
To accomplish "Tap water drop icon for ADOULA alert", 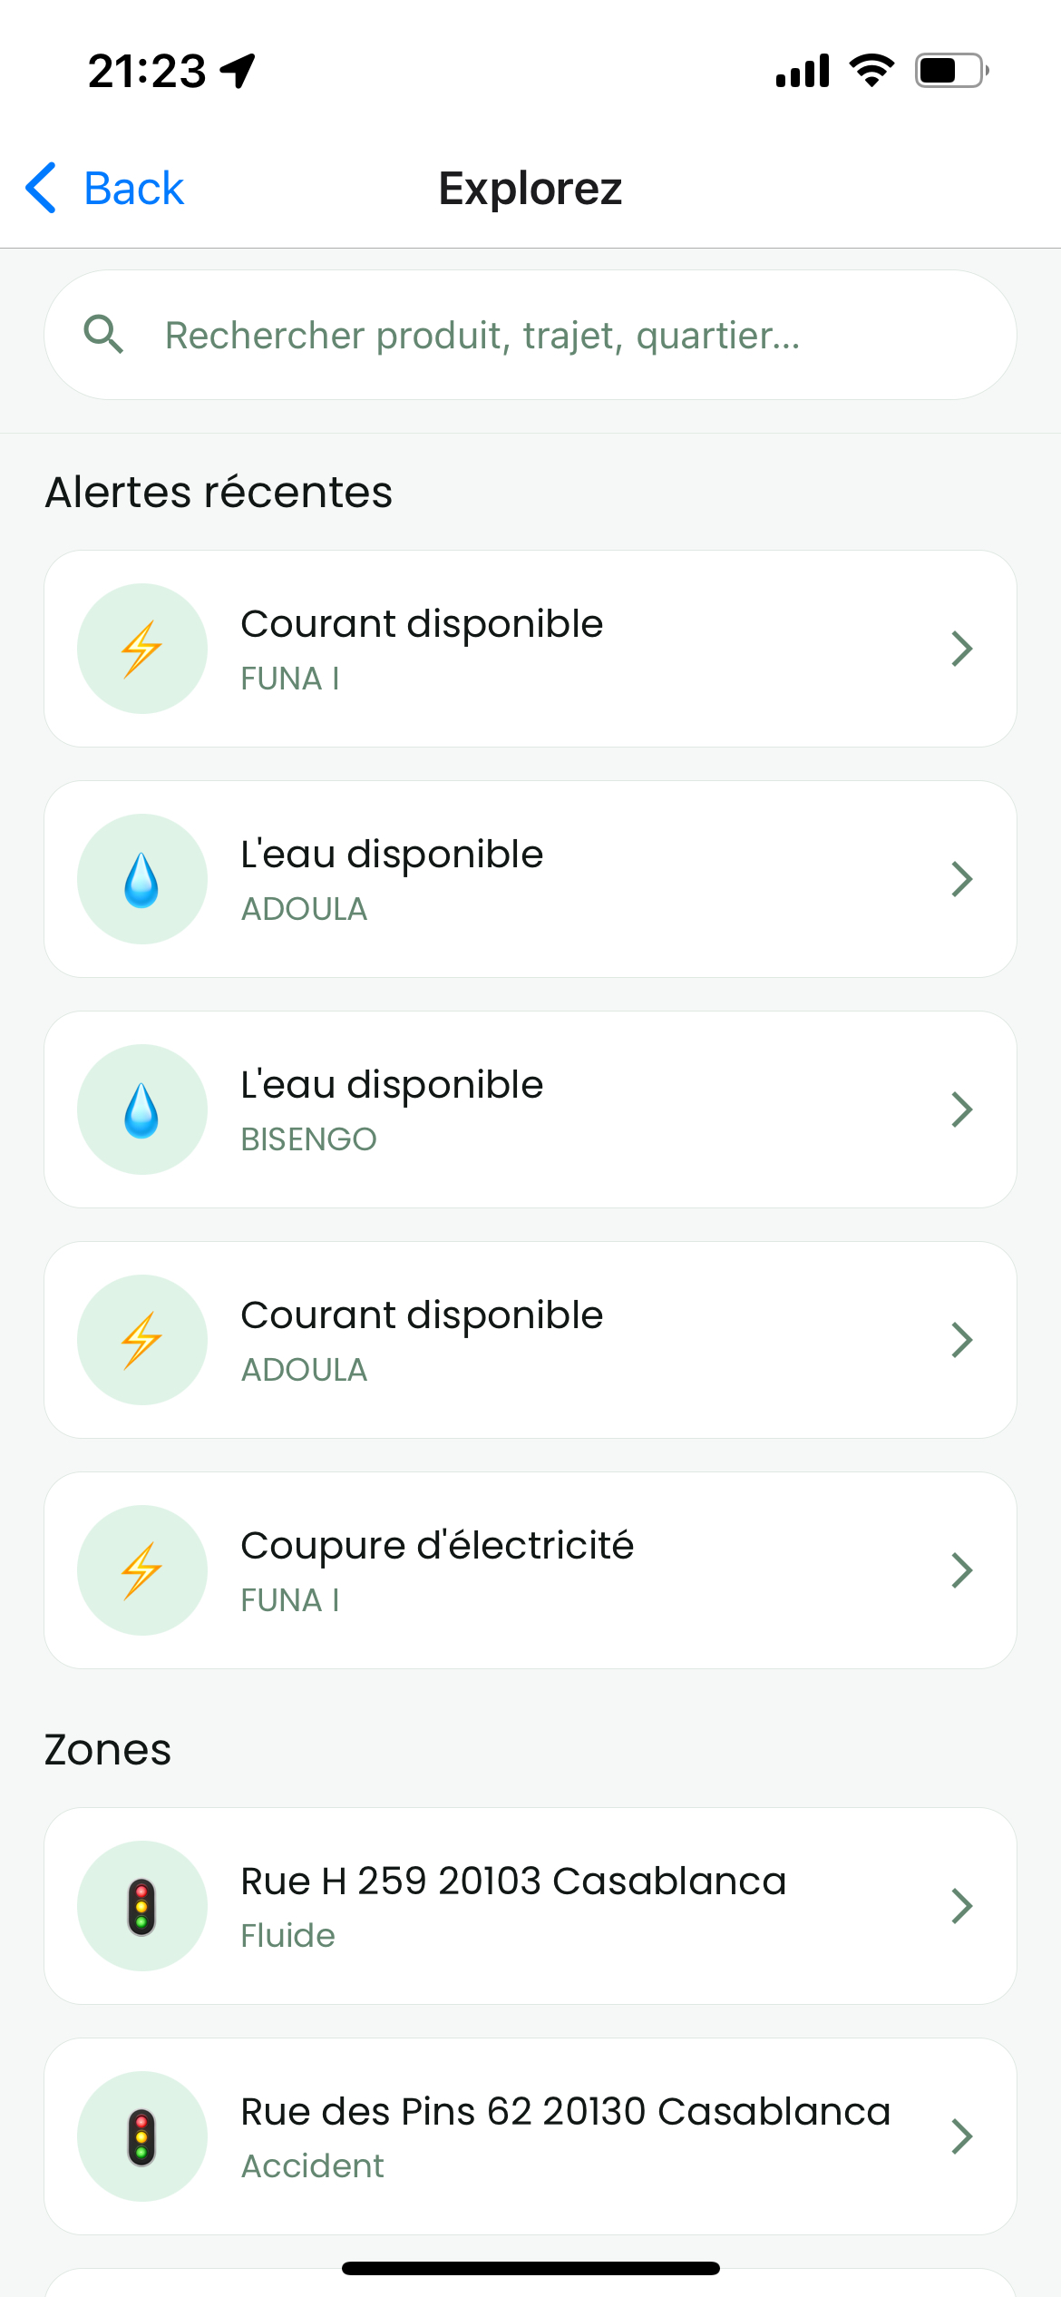I will [142, 879].
